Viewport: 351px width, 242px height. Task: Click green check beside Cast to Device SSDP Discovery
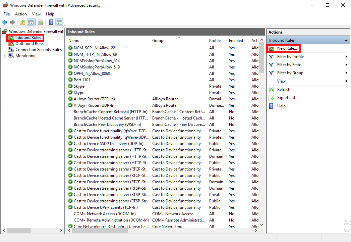(x=70, y=143)
